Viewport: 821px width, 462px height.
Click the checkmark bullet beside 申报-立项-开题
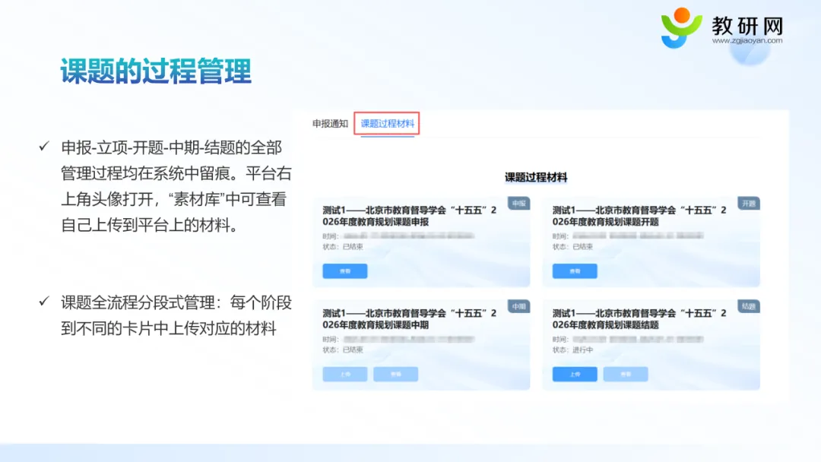click(x=44, y=147)
